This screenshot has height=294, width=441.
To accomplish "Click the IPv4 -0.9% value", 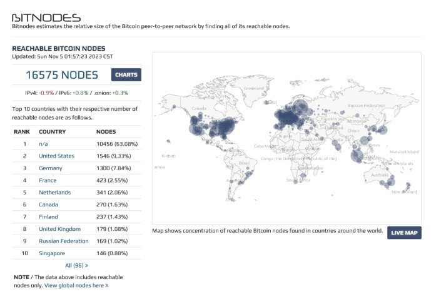I will [46, 93].
